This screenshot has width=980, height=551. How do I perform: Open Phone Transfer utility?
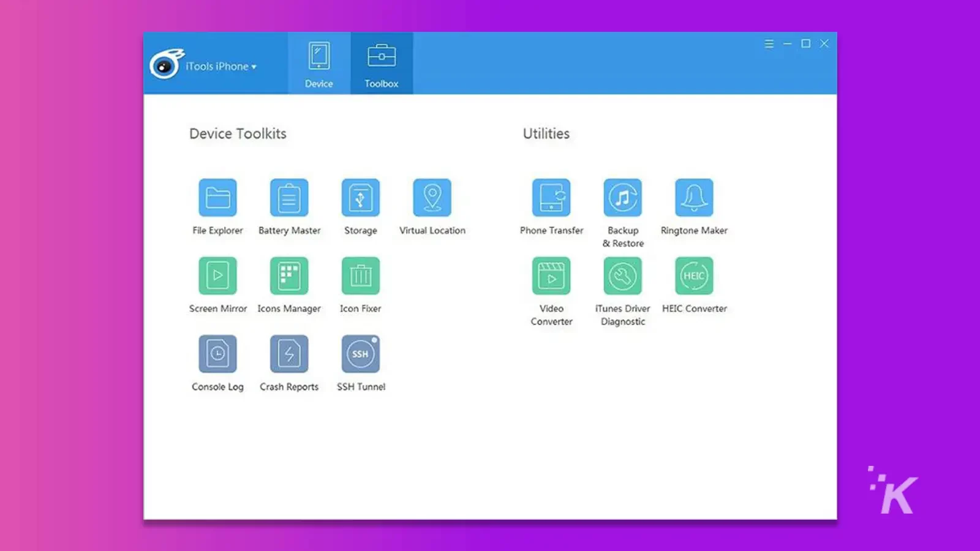[x=551, y=198]
